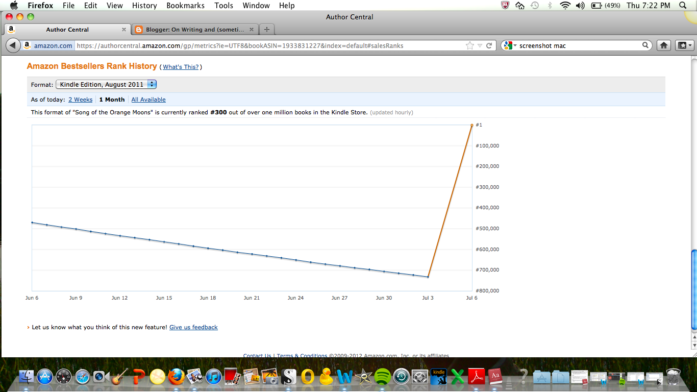Open the Firefox application menu
The height and width of the screenshot is (392, 697).
click(x=41, y=6)
